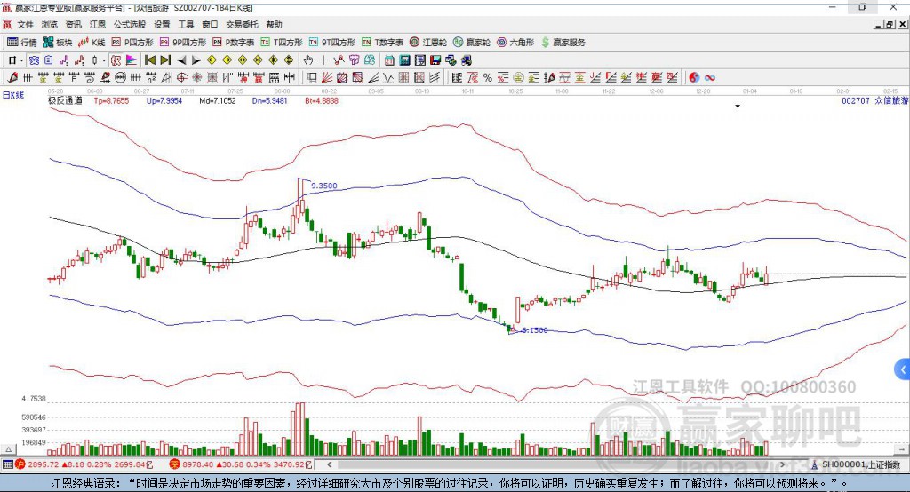Image resolution: width=910 pixels, height=492 pixels.
Task: Click the blue infinity symbol icon
Action: point(710,77)
